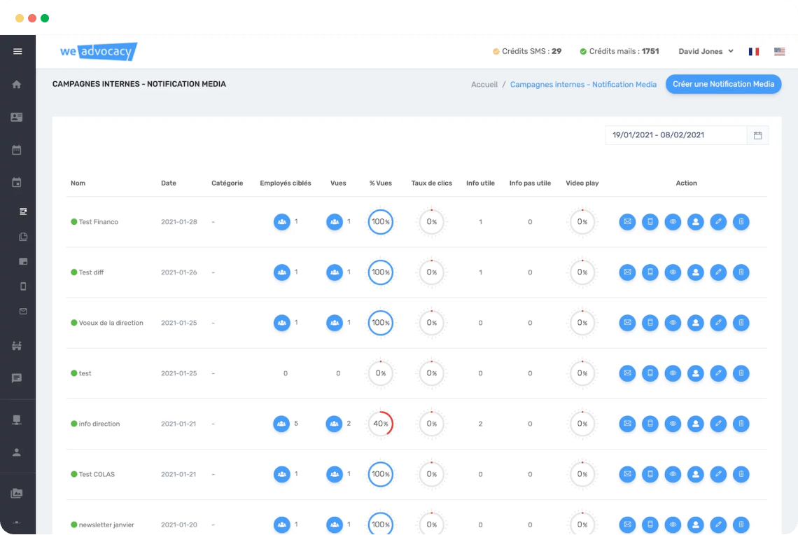This screenshot has height=535, width=798.
Task: Click the envelope icon for Test Financo
Action: [x=627, y=222]
